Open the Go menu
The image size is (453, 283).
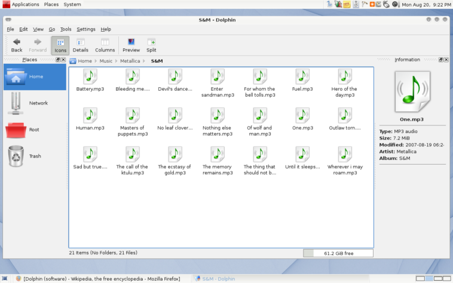(52, 29)
